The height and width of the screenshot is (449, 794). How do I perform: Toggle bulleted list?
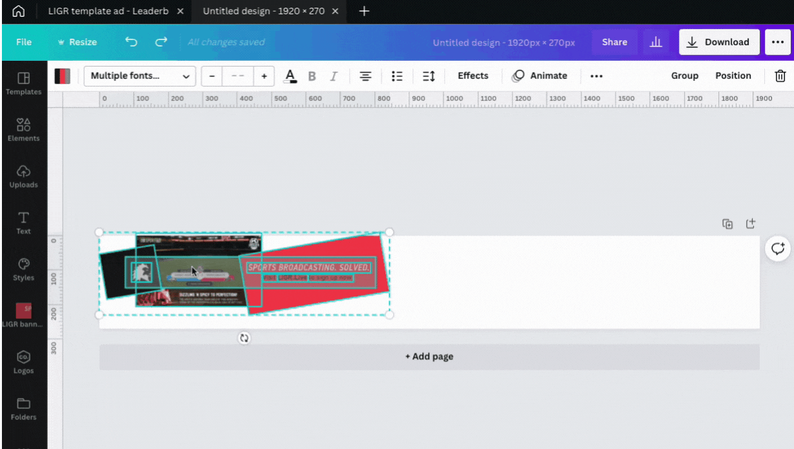(x=398, y=76)
